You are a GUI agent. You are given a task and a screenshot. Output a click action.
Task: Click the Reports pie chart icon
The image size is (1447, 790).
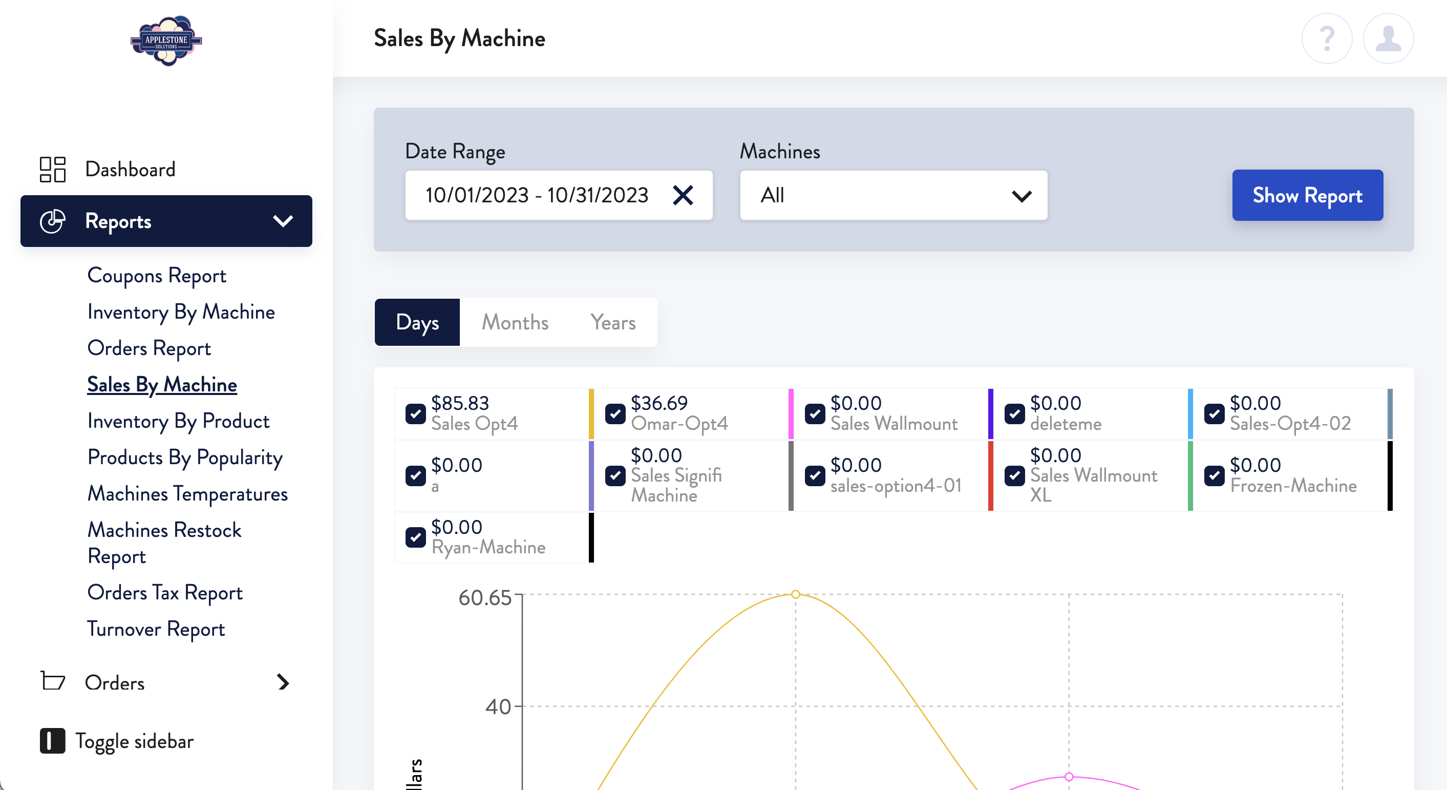coord(53,221)
